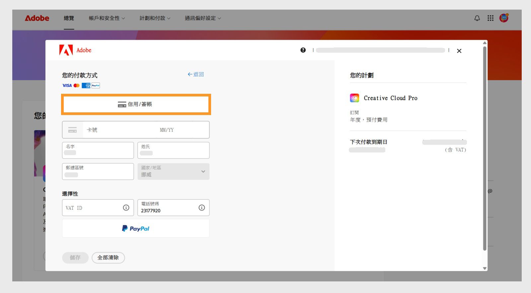The image size is (531, 293).
Task: Focus the 郵遞區號 postal code field
Action: click(x=98, y=171)
